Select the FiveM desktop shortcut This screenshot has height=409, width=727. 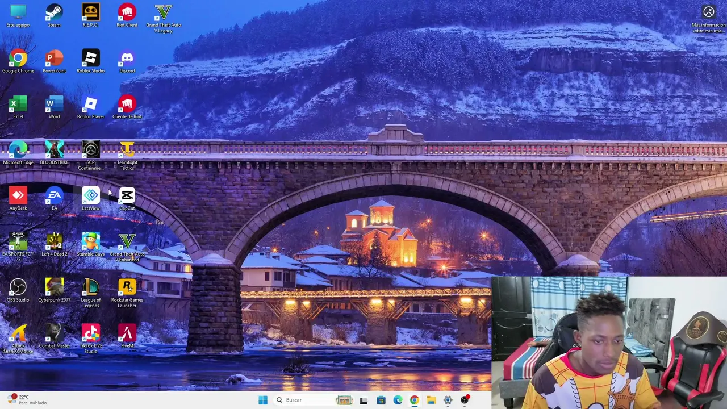tap(127, 336)
